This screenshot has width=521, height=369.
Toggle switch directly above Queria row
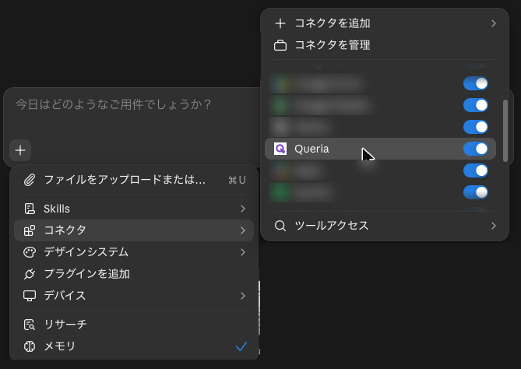[x=476, y=127]
